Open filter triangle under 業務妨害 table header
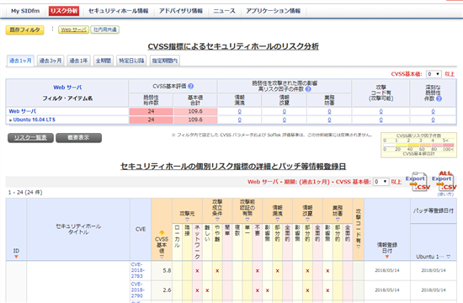The width and height of the screenshot is (463, 303). coord(338,220)
